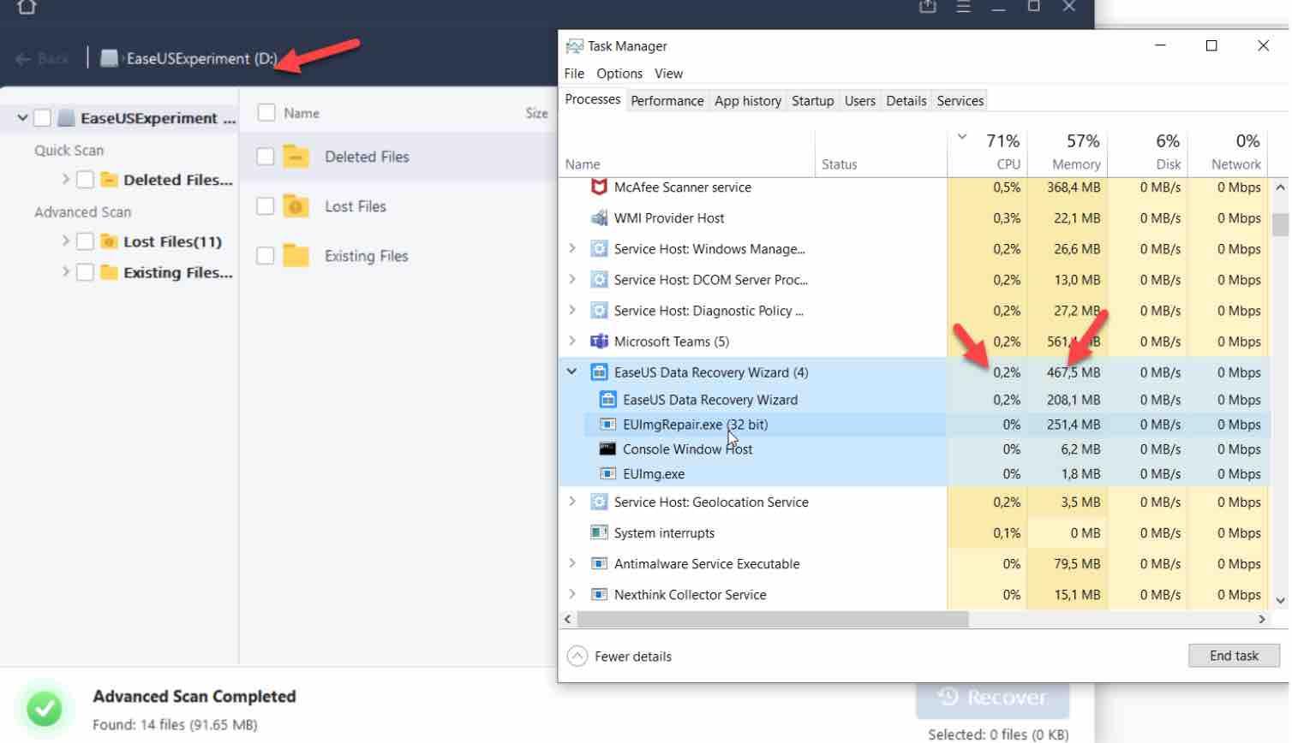The width and height of the screenshot is (1292, 743).
Task: Collapse the EaseUSExperiment root tree node
Action: click(22, 118)
